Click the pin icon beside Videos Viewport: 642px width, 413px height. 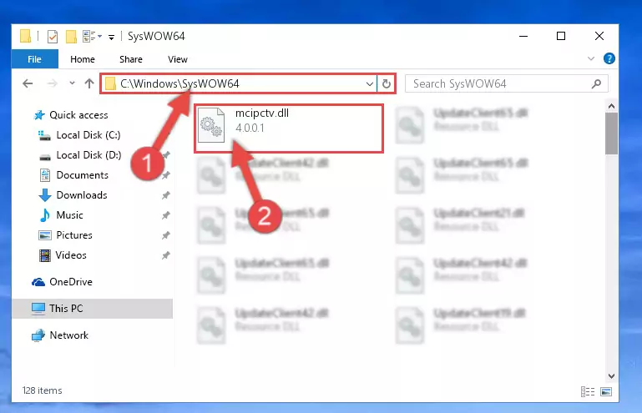[x=166, y=256]
